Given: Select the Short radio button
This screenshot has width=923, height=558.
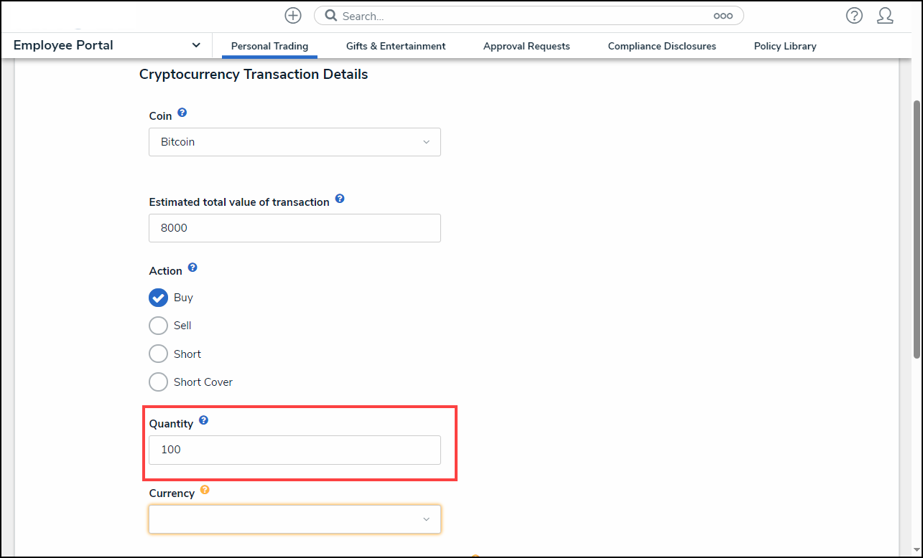Looking at the screenshot, I should [x=158, y=354].
